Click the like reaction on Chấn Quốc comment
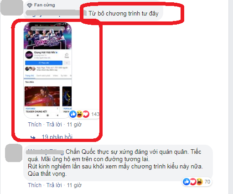 pos(186,182)
